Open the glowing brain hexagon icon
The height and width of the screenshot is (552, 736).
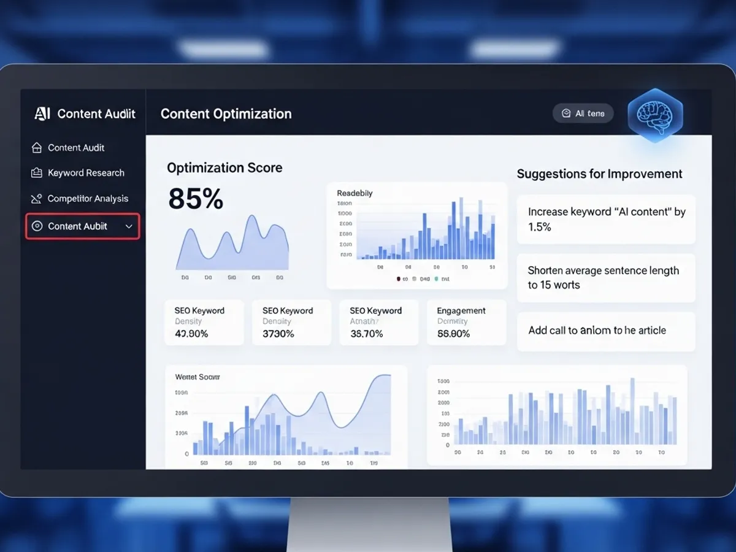[x=655, y=115]
